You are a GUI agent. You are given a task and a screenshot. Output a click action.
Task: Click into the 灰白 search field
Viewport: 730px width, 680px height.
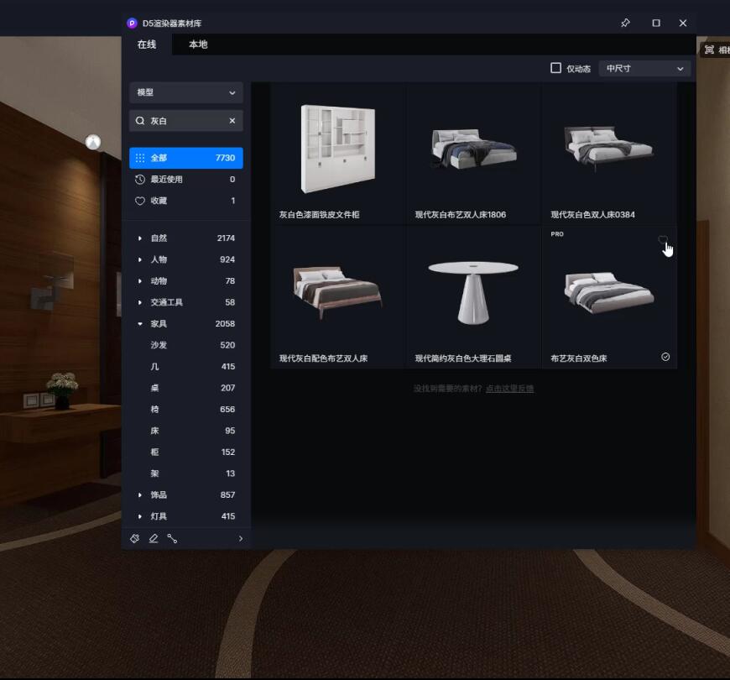coord(185,121)
